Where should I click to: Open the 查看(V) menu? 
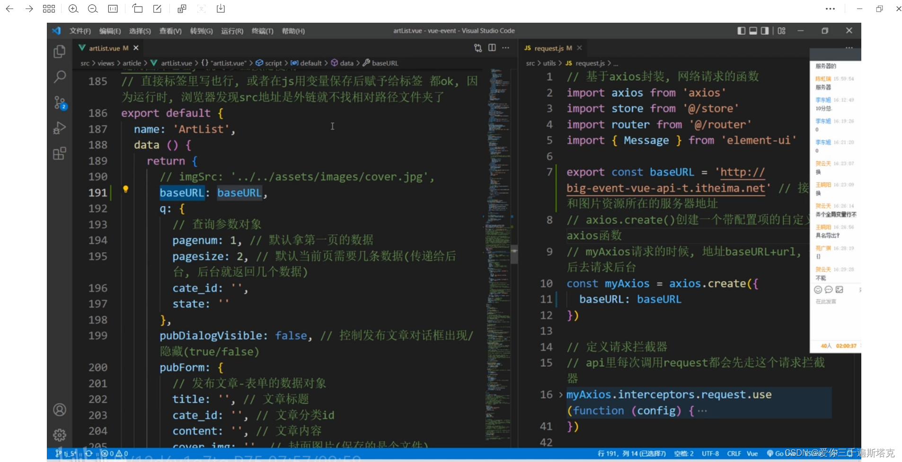[x=170, y=31]
